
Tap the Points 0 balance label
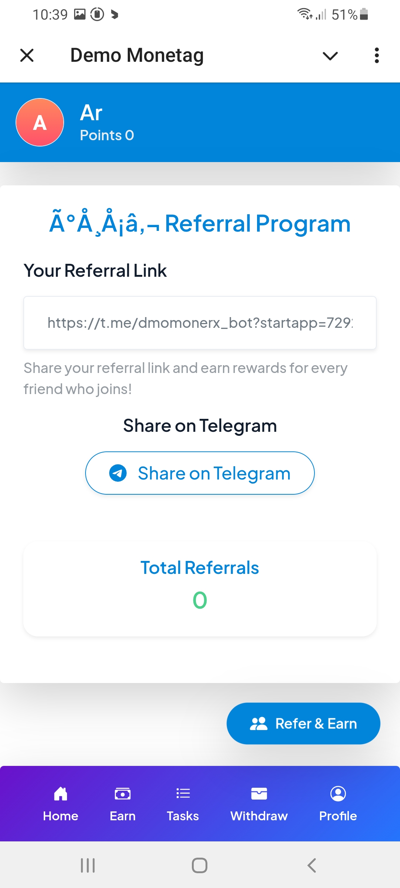107,135
